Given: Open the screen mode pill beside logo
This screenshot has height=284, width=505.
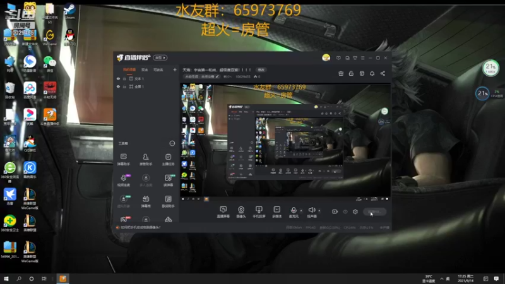Looking at the screenshot, I should (160, 57).
